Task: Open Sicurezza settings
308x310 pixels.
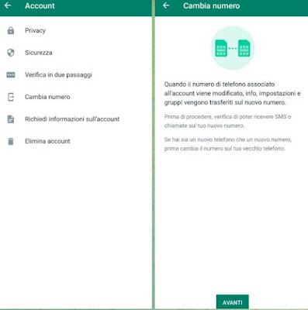Action: coord(76,53)
